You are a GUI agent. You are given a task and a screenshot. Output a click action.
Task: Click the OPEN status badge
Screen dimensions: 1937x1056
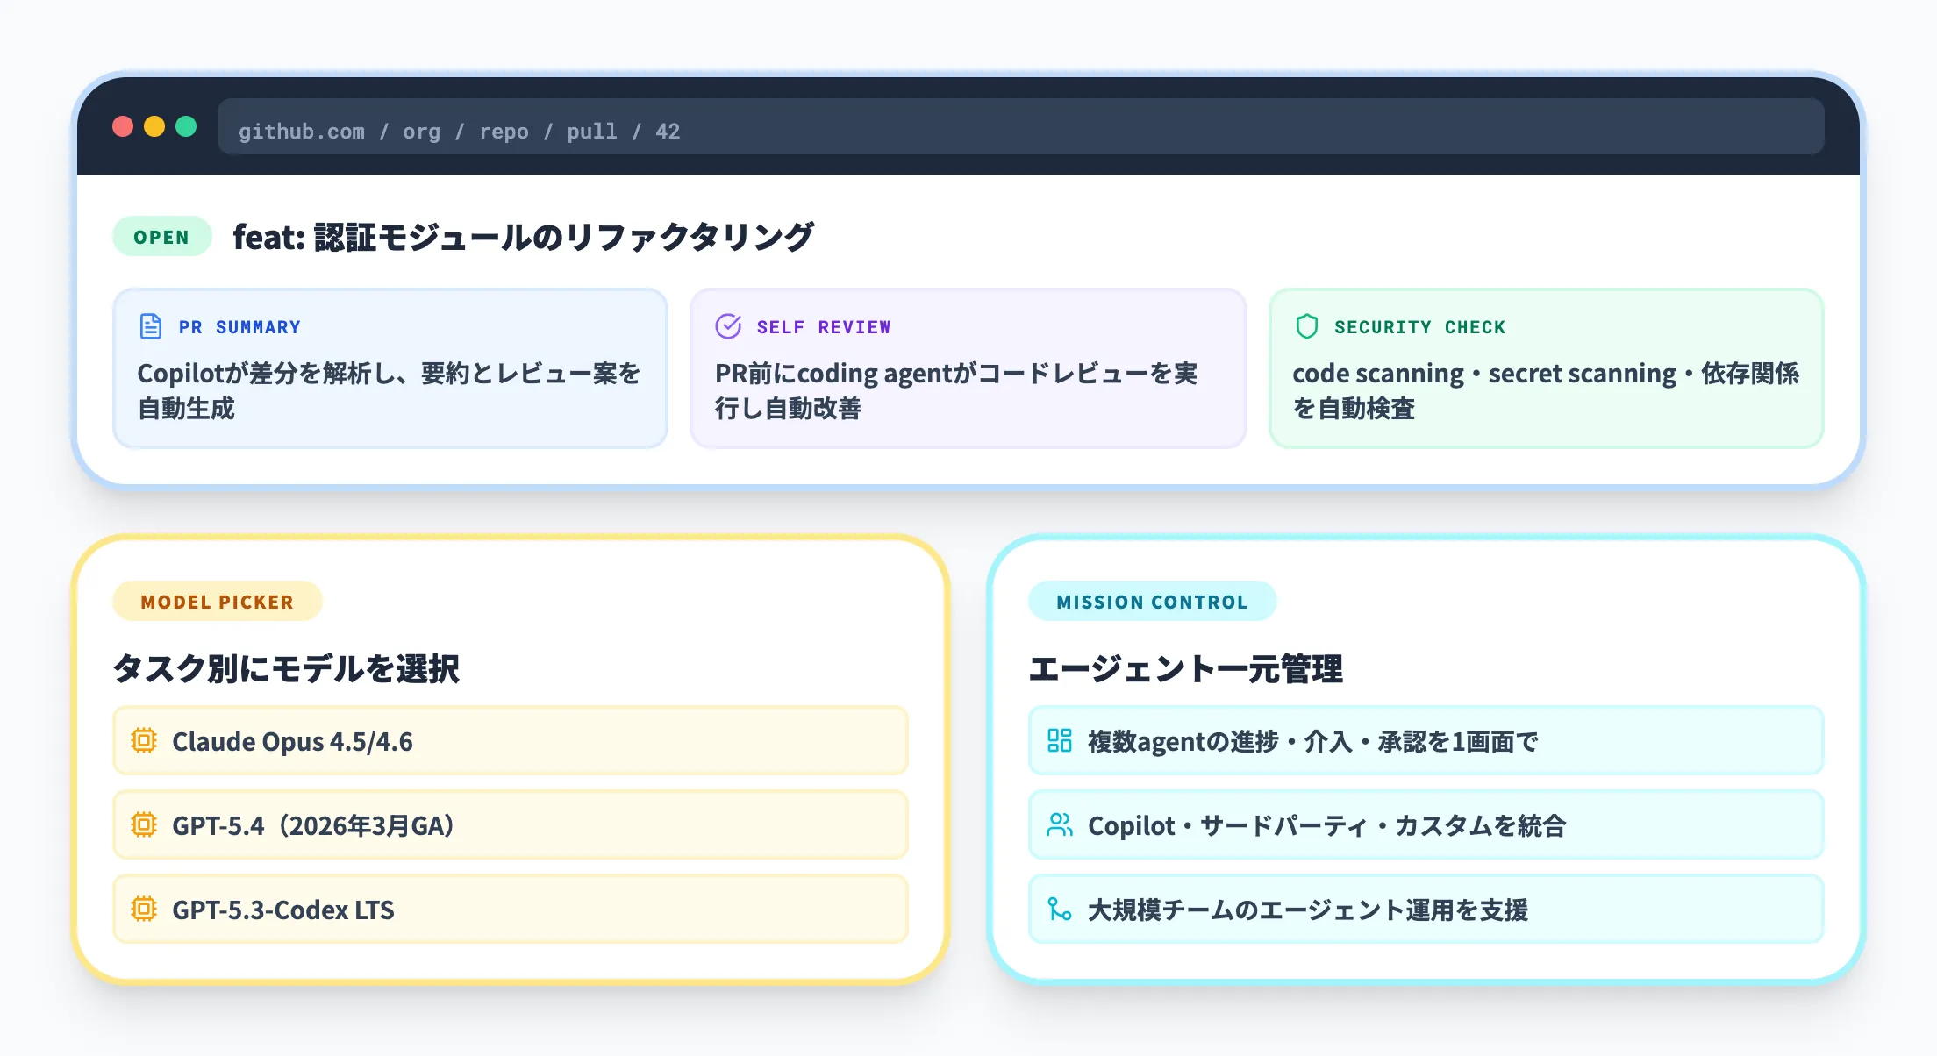pyautogui.click(x=161, y=236)
